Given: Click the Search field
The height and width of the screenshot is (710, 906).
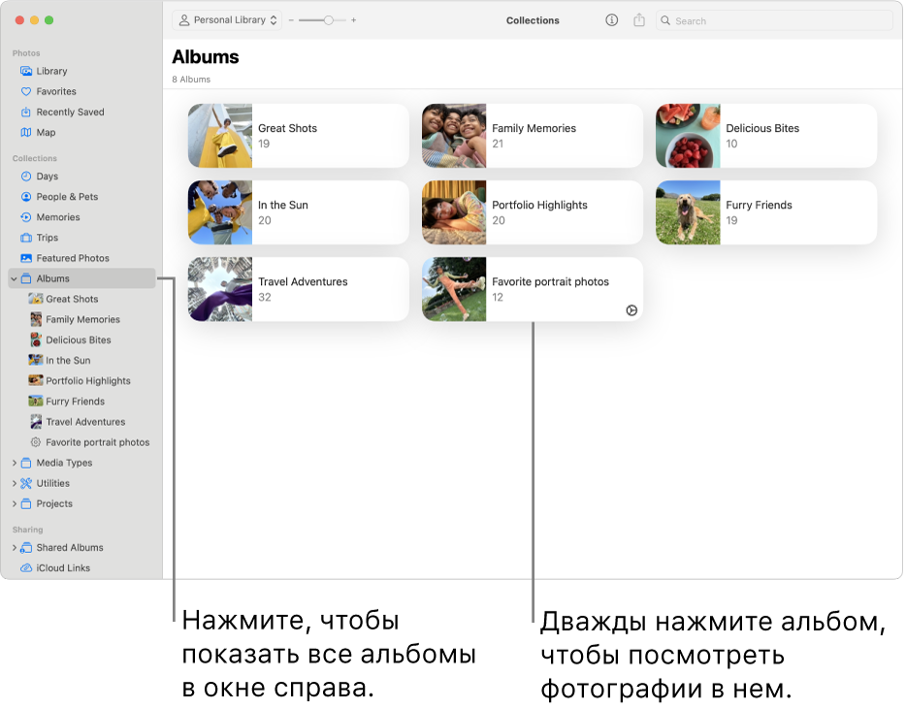Looking at the screenshot, I should pos(776,20).
